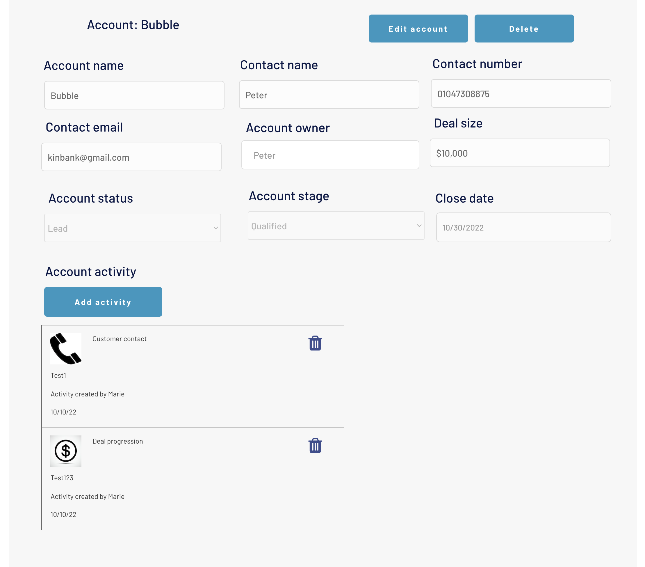Click the dollar sign icon of Deal progression
This screenshot has height=567, width=645.
click(66, 451)
